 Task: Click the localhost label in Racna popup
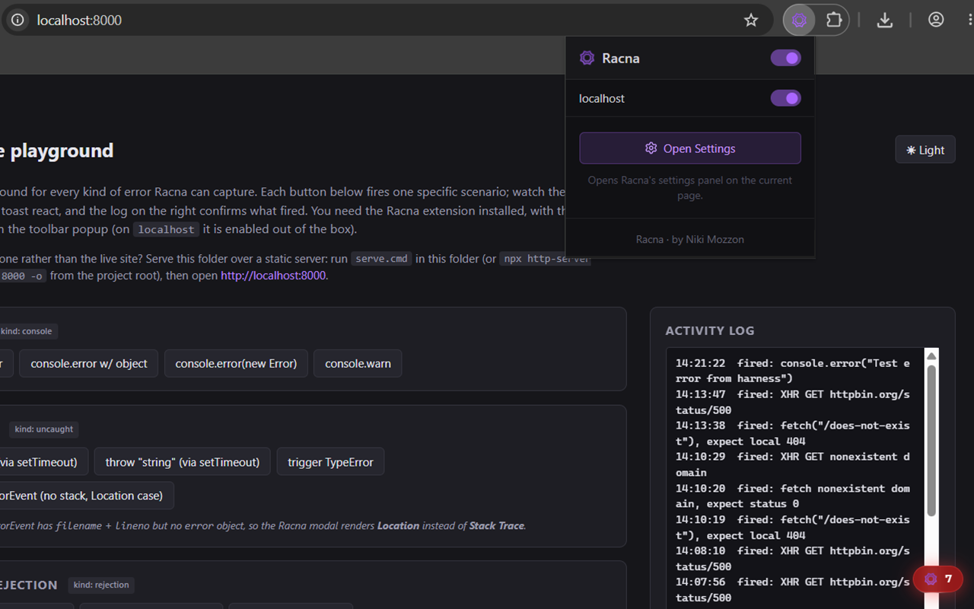[602, 98]
